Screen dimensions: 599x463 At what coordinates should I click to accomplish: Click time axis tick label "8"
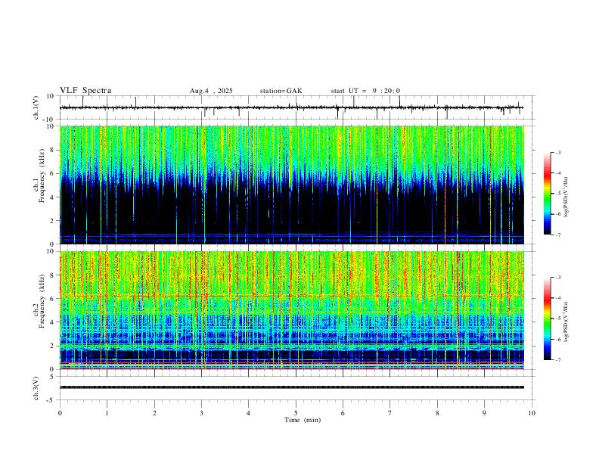[x=437, y=413]
